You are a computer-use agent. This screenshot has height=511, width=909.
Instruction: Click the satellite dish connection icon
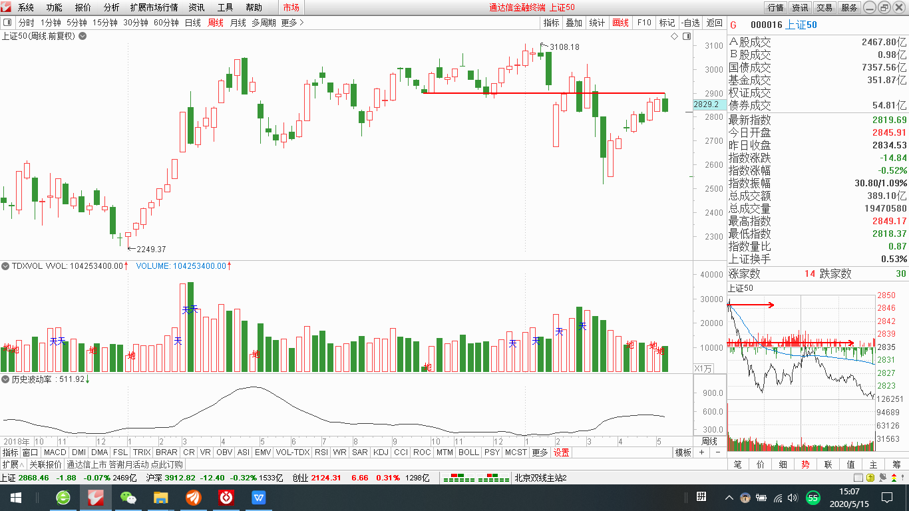pos(882,478)
